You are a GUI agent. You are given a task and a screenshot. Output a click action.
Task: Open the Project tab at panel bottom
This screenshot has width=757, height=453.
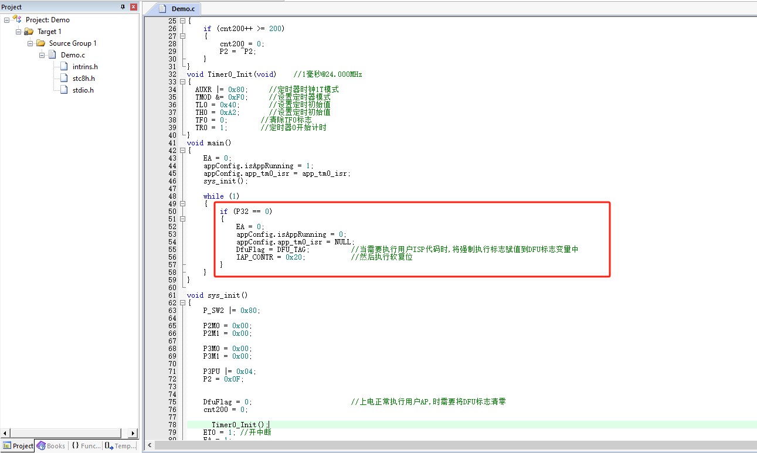point(18,446)
